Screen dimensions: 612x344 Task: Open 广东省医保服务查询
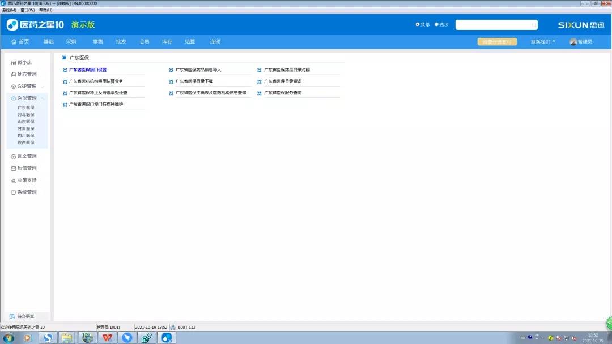click(x=283, y=93)
